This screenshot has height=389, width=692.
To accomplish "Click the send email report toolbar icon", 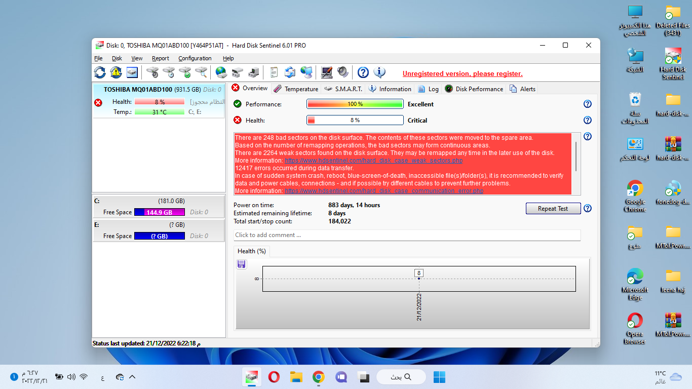I will click(290, 72).
